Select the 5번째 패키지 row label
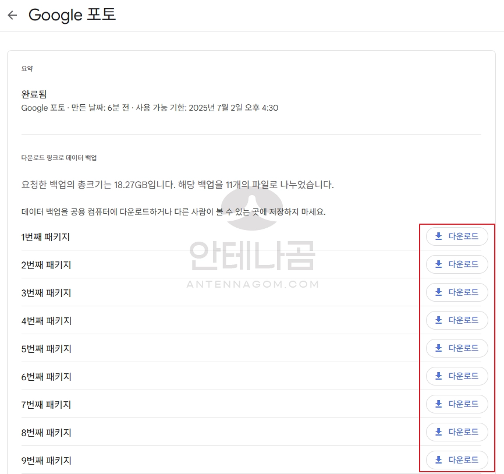Viewport: 504px width, 474px height. (46, 349)
